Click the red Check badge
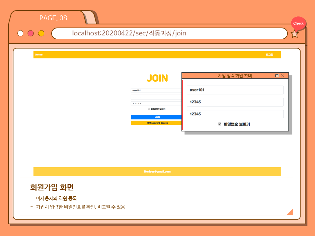Viewport: 315px width, 236px height. pyautogui.click(x=298, y=23)
